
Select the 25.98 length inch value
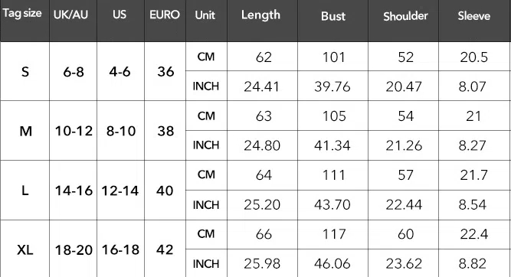pyautogui.click(x=262, y=264)
